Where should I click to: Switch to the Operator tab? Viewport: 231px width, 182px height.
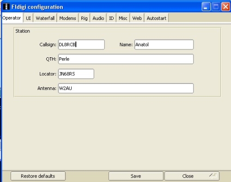pos(12,18)
